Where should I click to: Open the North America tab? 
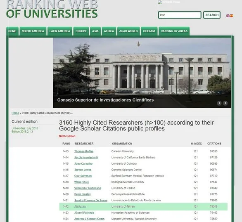click(33, 31)
